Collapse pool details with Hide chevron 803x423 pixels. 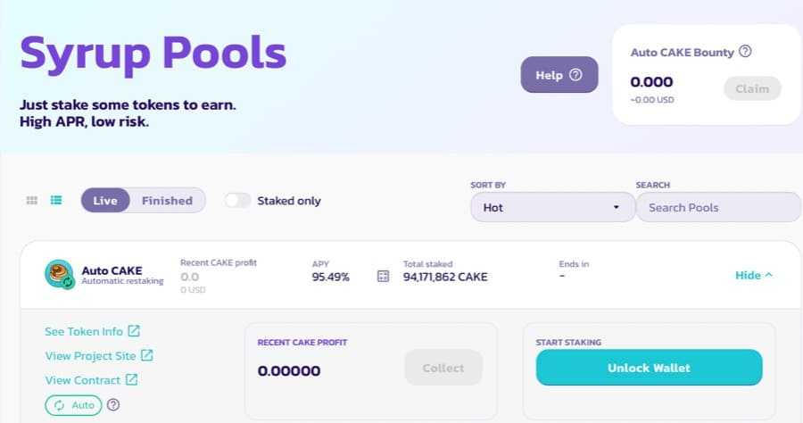pyautogui.click(x=754, y=275)
